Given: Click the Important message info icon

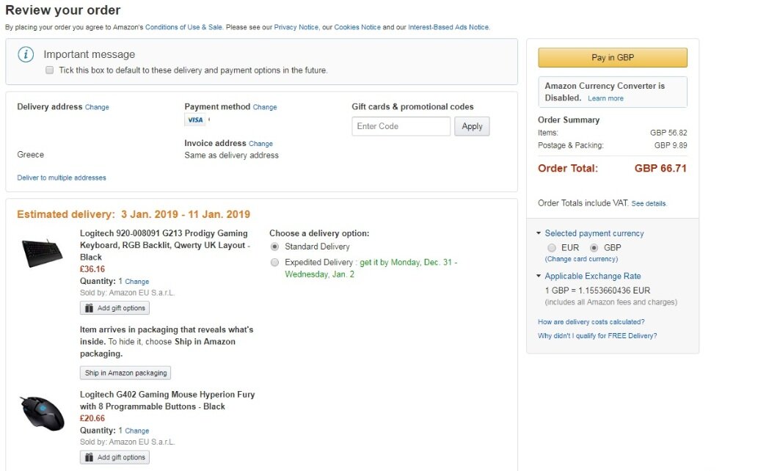Looking at the screenshot, I should pyautogui.click(x=26, y=54).
